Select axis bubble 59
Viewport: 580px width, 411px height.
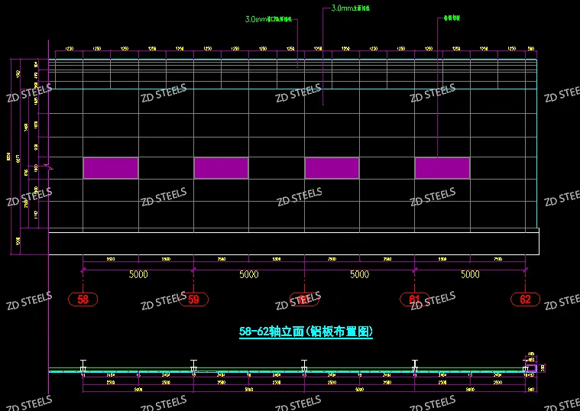tap(193, 299)
